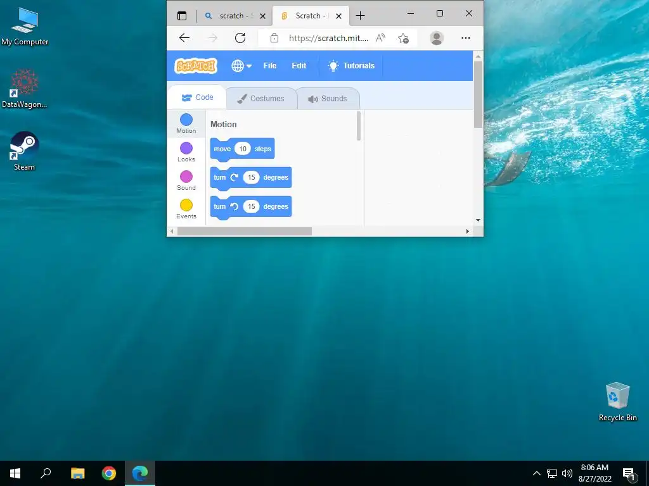
Task: Refresh the Scratch page
Action: coord(240,38)
